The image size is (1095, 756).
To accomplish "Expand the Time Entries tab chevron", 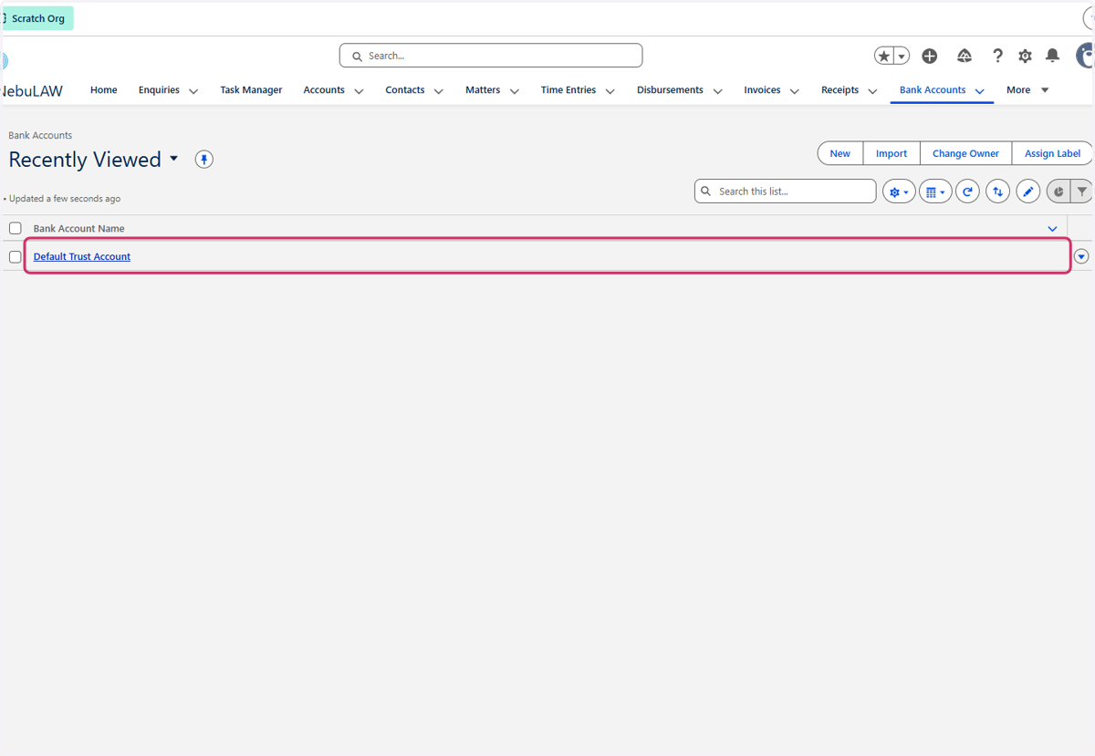I will (x=610, y=91).
